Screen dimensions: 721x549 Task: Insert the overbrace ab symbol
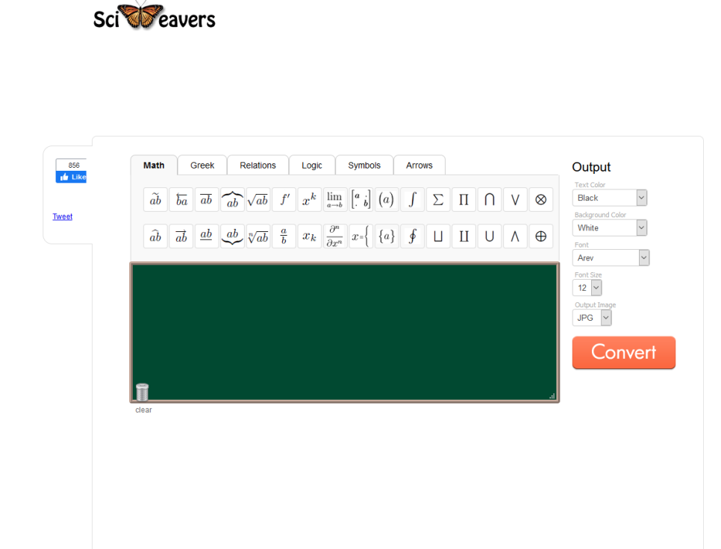[x=232, y=200]
